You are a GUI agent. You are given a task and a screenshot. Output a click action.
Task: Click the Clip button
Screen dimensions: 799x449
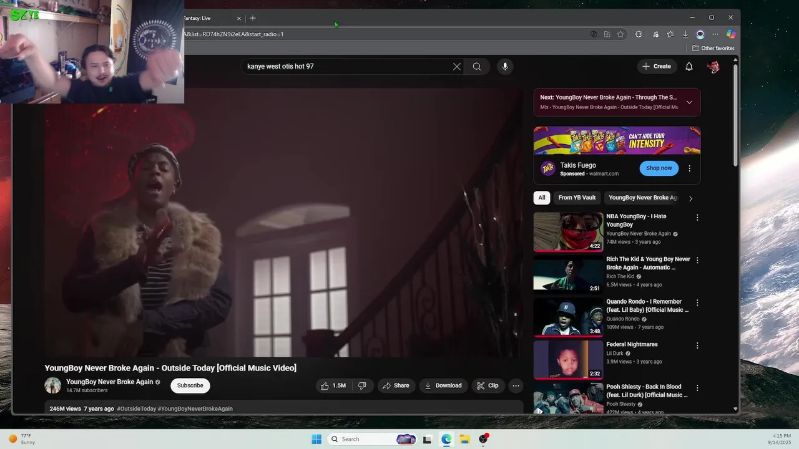488,385
